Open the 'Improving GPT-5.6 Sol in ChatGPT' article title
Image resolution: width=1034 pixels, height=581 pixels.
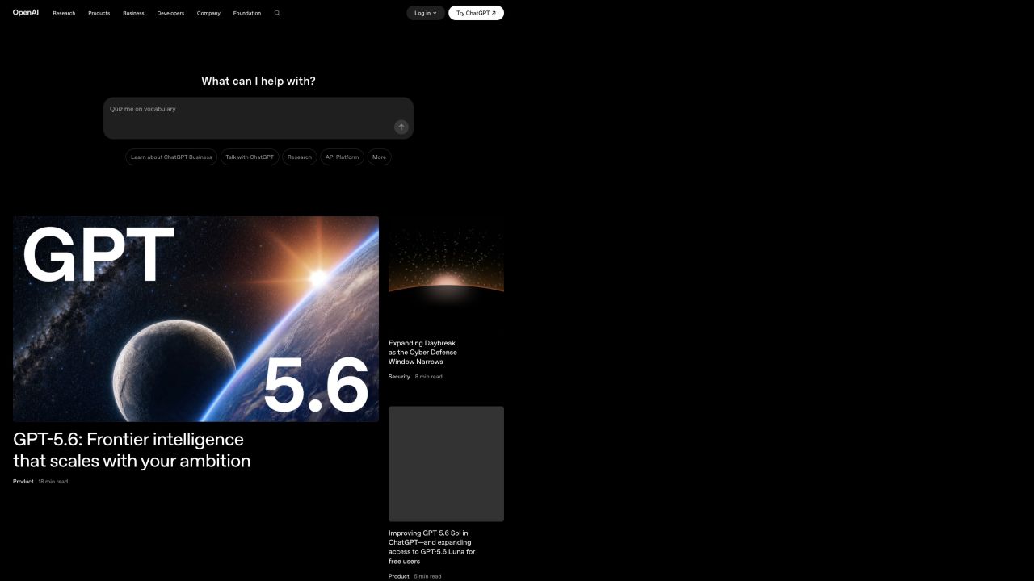[431, 547]
